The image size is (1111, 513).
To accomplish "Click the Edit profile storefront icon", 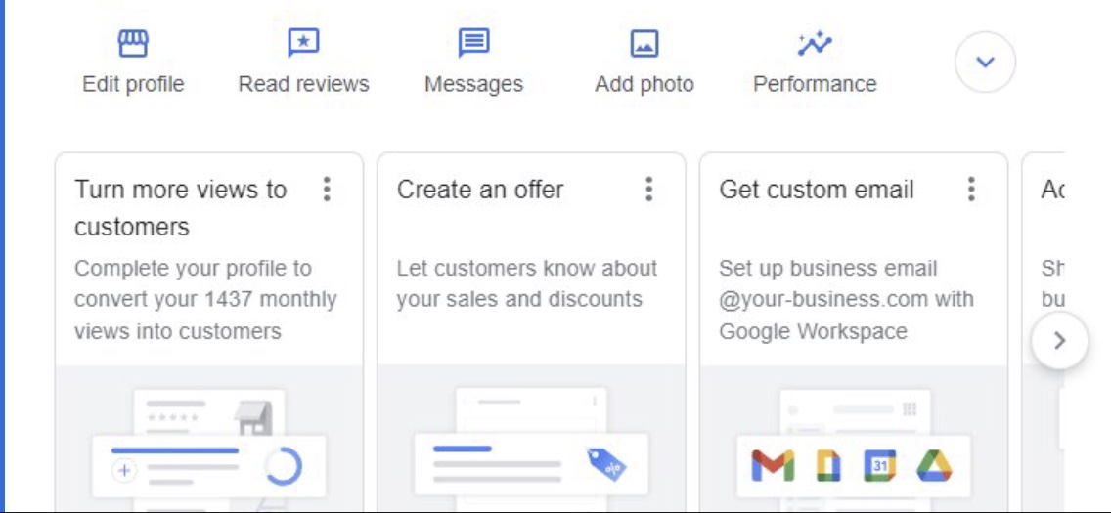I will click(x=133, y=44).
